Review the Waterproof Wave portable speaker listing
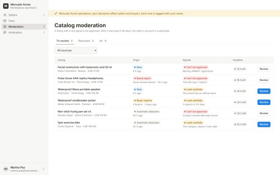 [x=264, y=91]
